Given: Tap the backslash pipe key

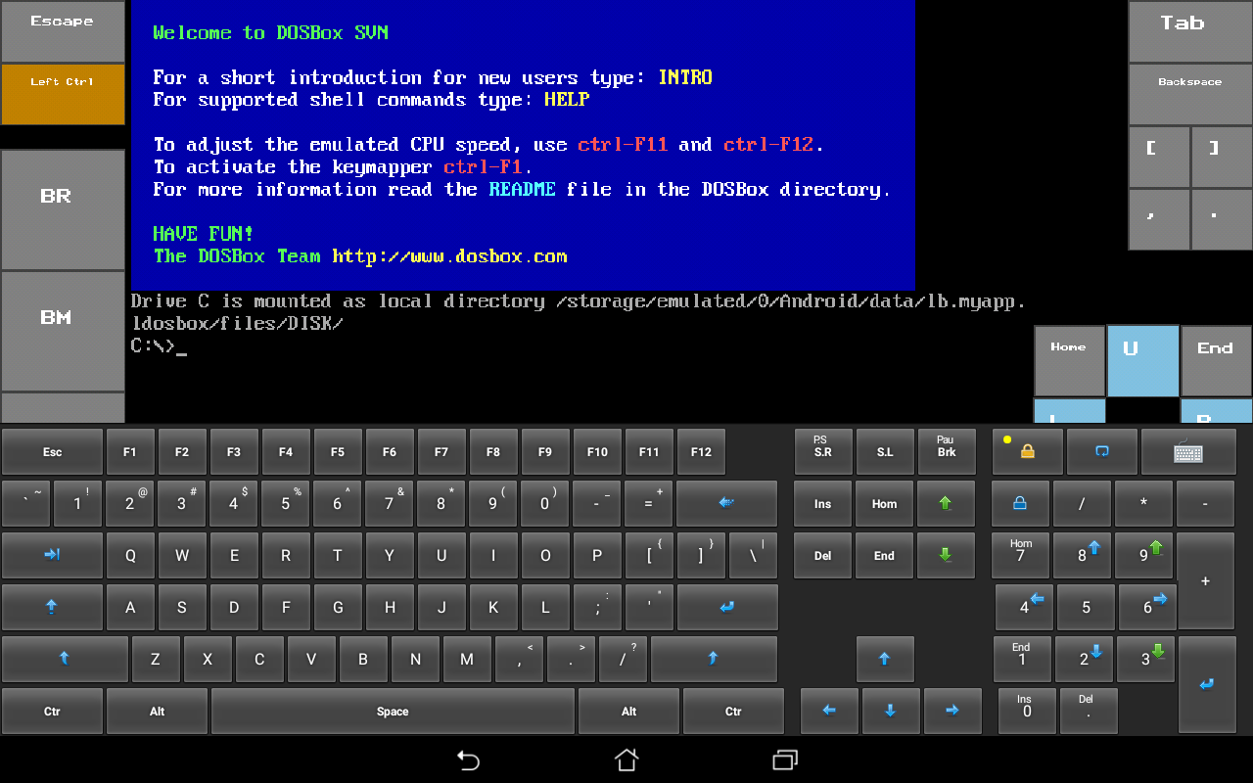Looking at the screenshot, I should point(753,555).
